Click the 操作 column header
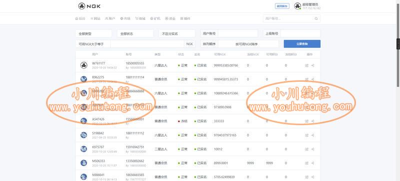Viewport: 400px width, 181px height. [x=309, y=54]
